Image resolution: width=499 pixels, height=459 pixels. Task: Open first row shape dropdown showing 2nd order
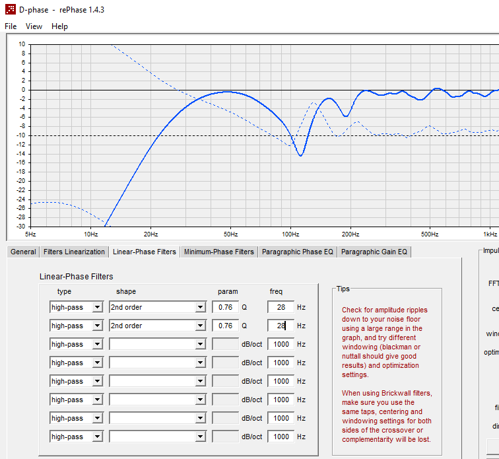(x=158, y=307)
